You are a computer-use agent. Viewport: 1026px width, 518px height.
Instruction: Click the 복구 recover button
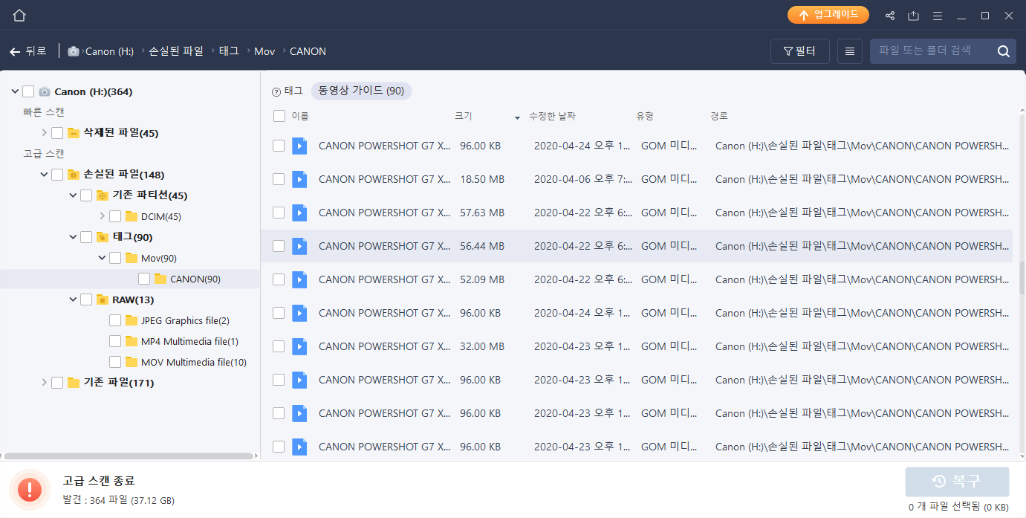957,482
